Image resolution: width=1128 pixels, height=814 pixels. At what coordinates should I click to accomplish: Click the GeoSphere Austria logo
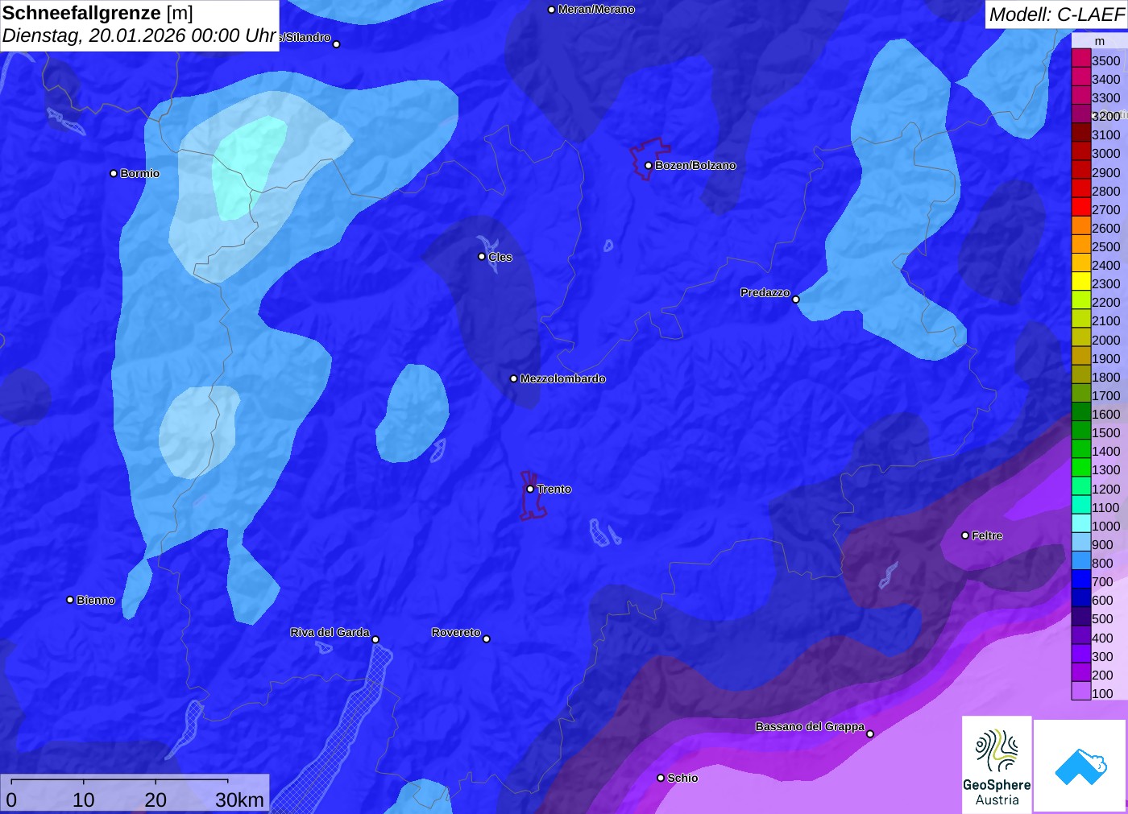997,764
